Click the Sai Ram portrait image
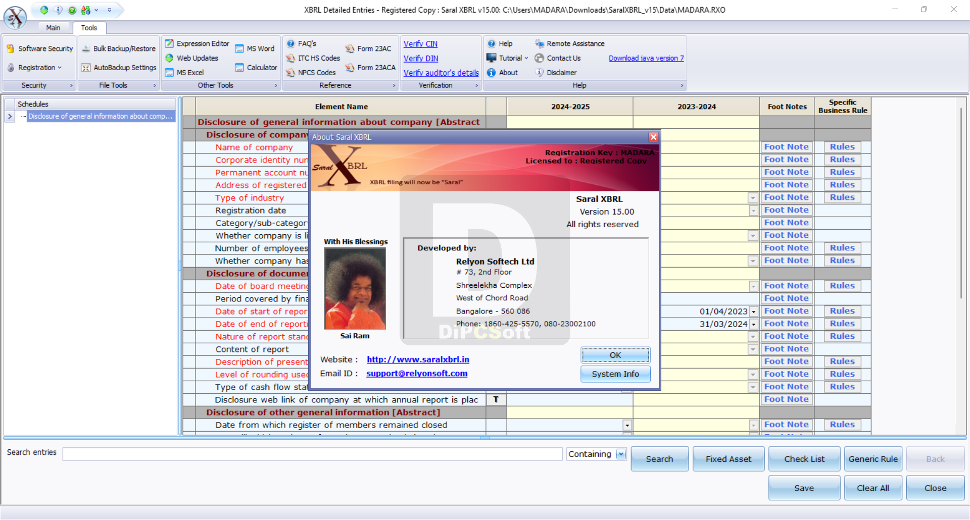Viewport: 970px width, 520px height. tap(355, 288)
